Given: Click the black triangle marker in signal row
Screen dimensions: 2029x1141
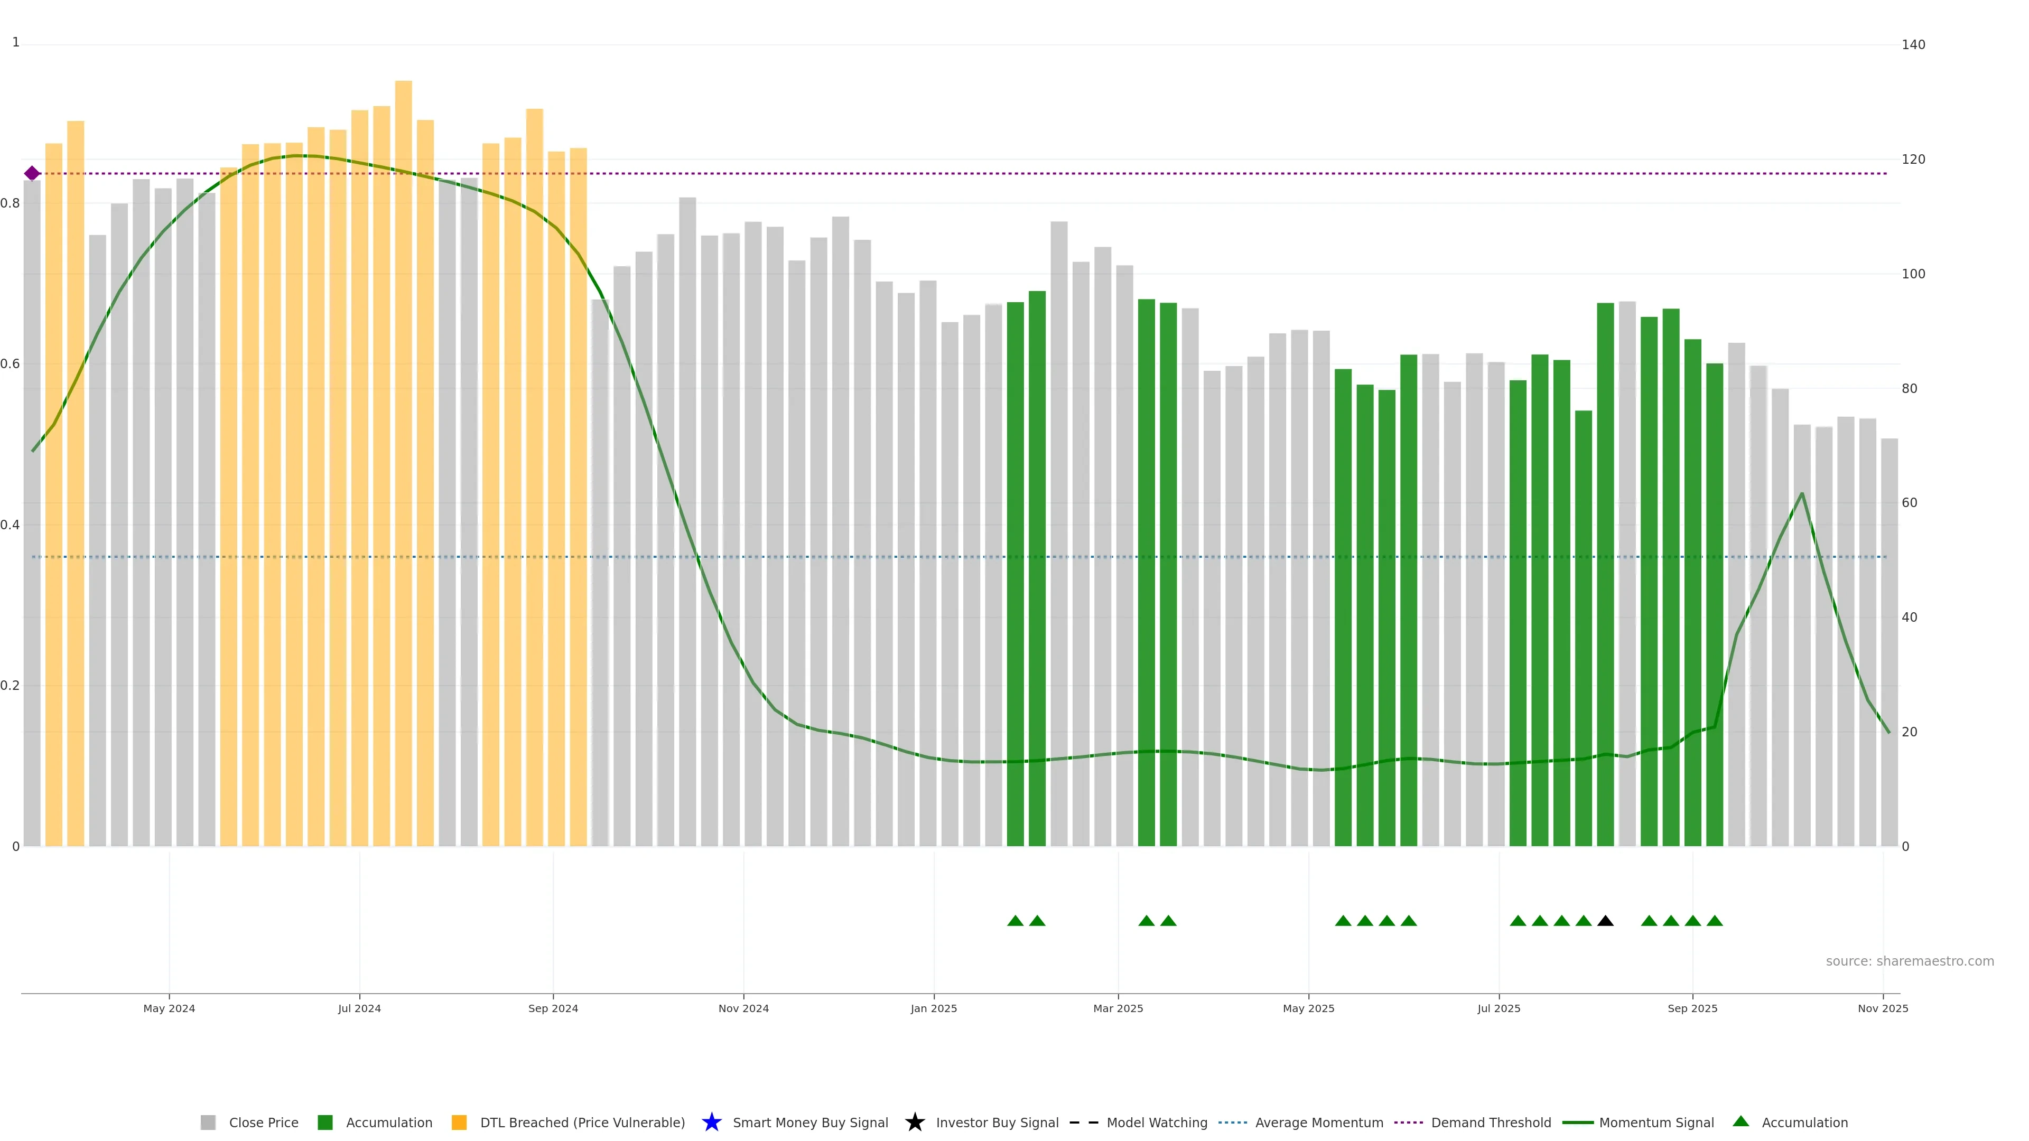Looking at the screenshot, I should [x=1605, y=921].
